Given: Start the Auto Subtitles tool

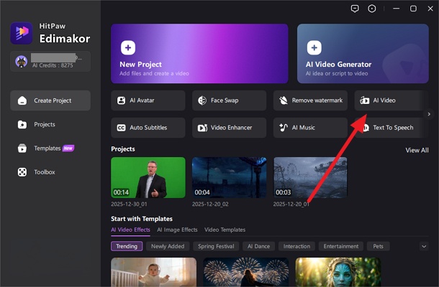Looking at the screenshot, I should pos(148,128).
